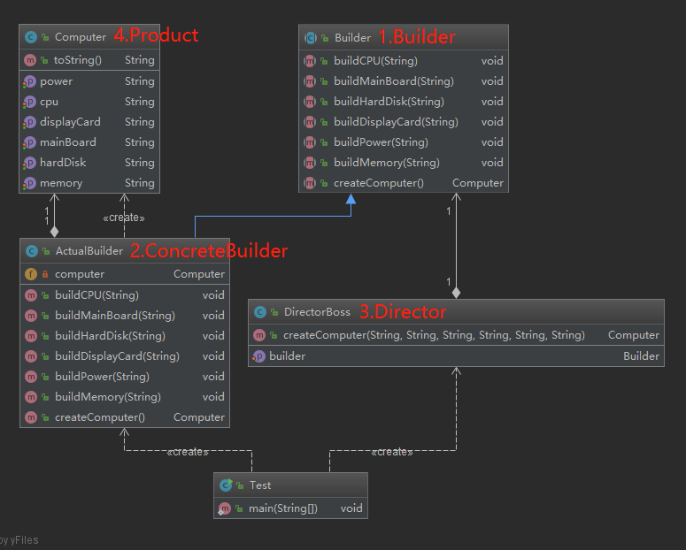686x550 pixels.
Task: Select the mainBoard property row
Action: tap(89, 142)
